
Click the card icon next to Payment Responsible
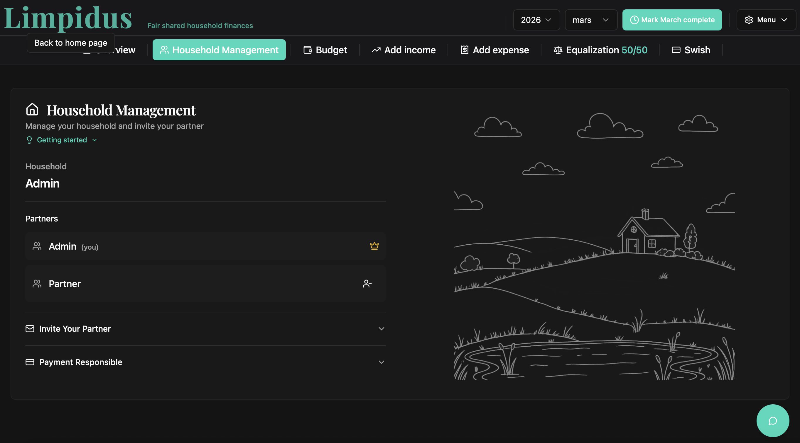tap(30, 362)
